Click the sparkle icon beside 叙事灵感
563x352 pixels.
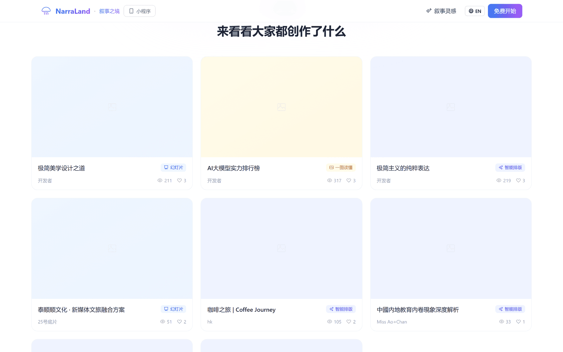tap(429, 11)
